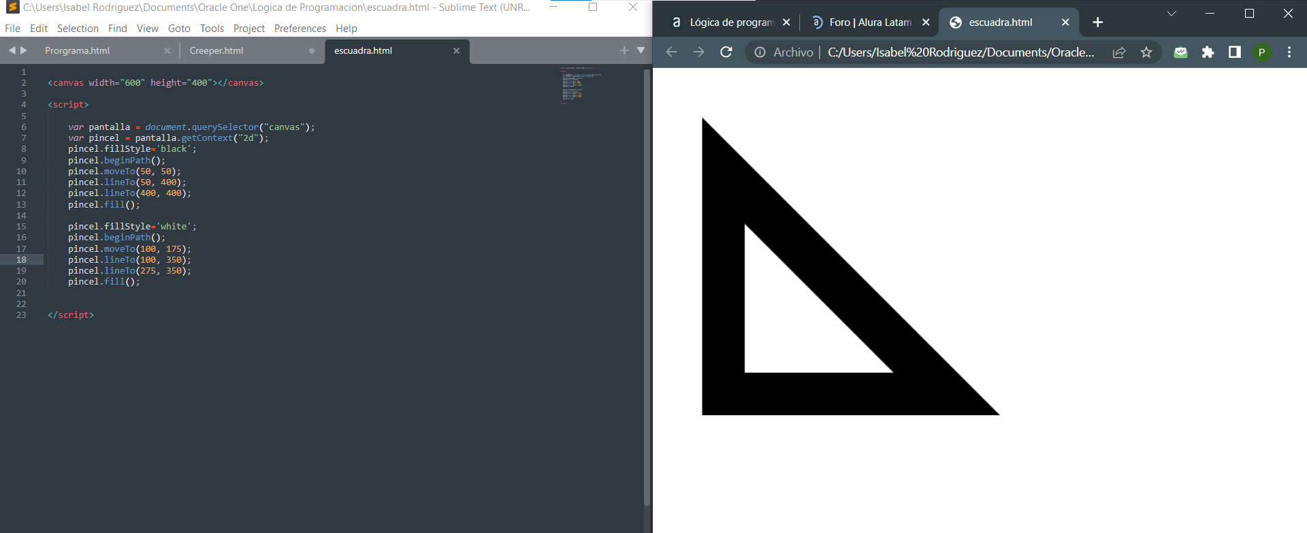The image size is (1307, 533).
Task: Open the Selection menu
Action: (78, 29)
